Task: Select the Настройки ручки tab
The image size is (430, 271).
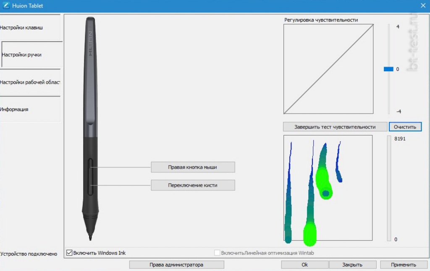Action: coord(32,54)
